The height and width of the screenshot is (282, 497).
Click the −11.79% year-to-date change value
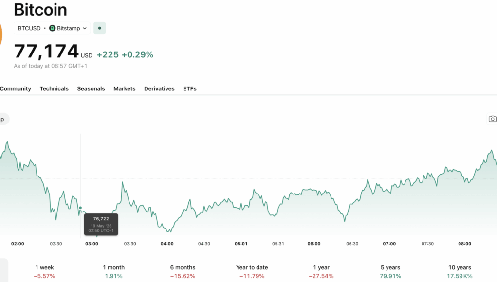coord(252,276)
